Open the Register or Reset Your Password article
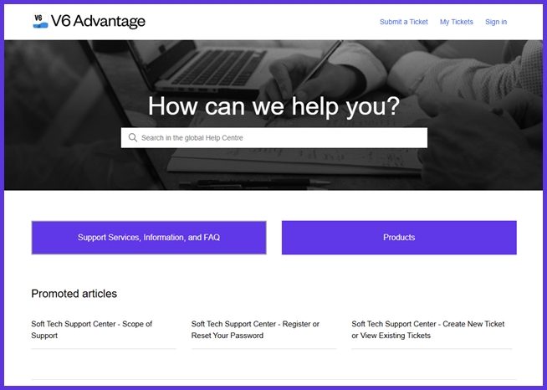The image size is (547, 390). tap(255, 329)
